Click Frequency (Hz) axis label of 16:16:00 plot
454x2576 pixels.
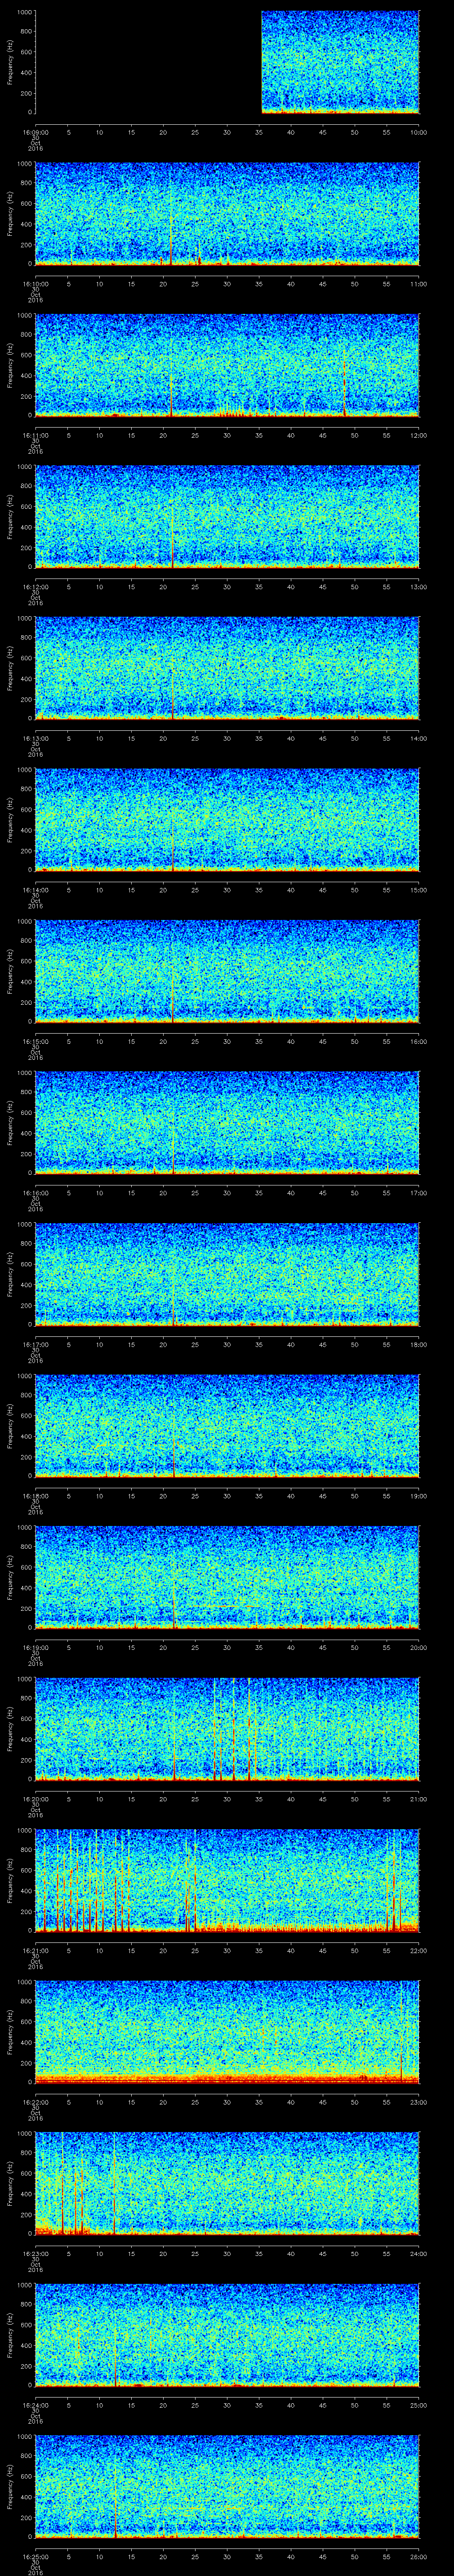(10, 1122)
